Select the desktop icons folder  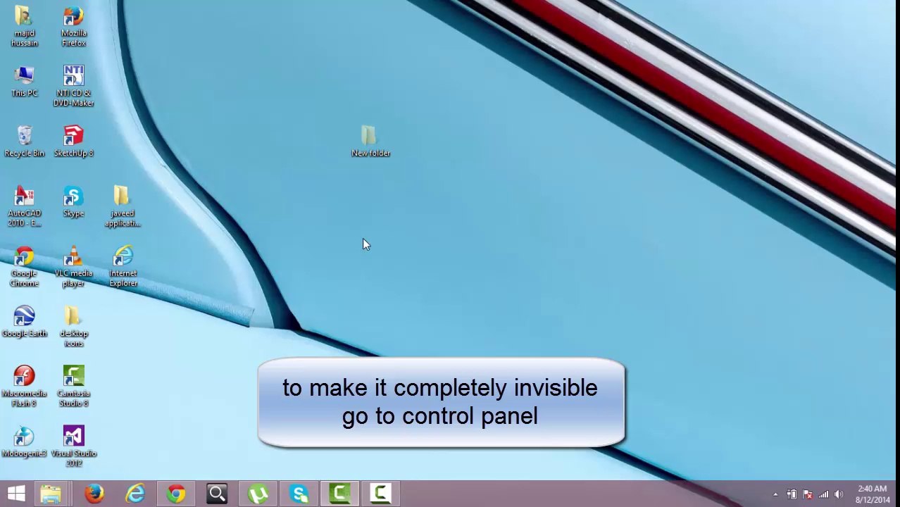73,327
